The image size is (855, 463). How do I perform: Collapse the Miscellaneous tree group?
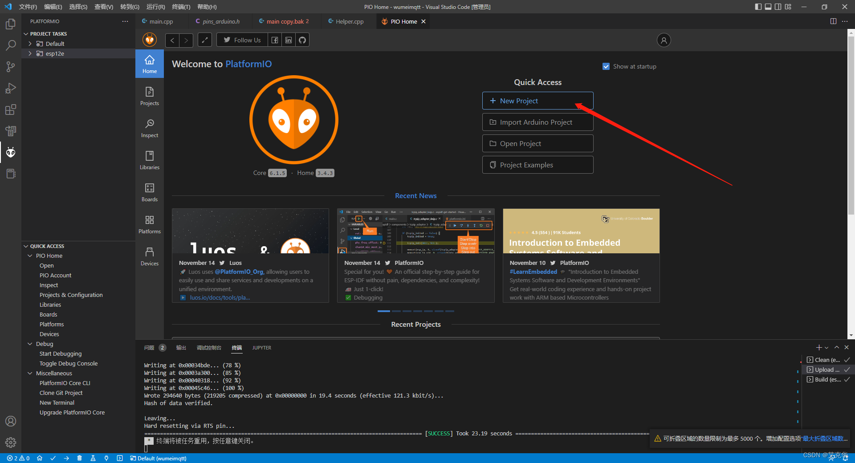pyautogui.click(x=30, y=374)
